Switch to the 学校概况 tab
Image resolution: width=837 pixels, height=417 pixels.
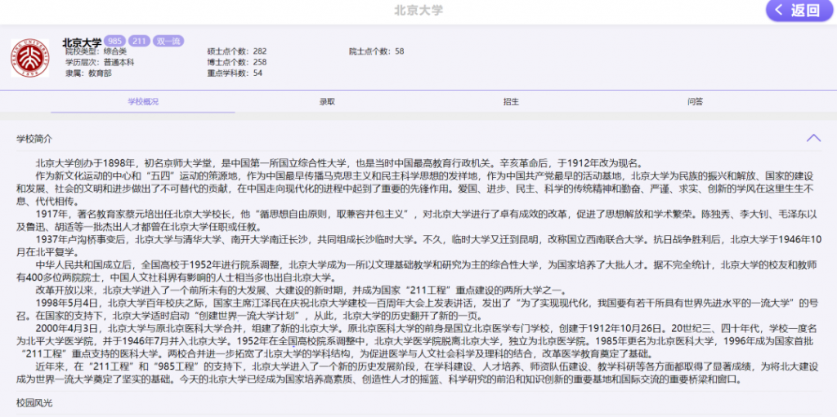click(143, 102)
